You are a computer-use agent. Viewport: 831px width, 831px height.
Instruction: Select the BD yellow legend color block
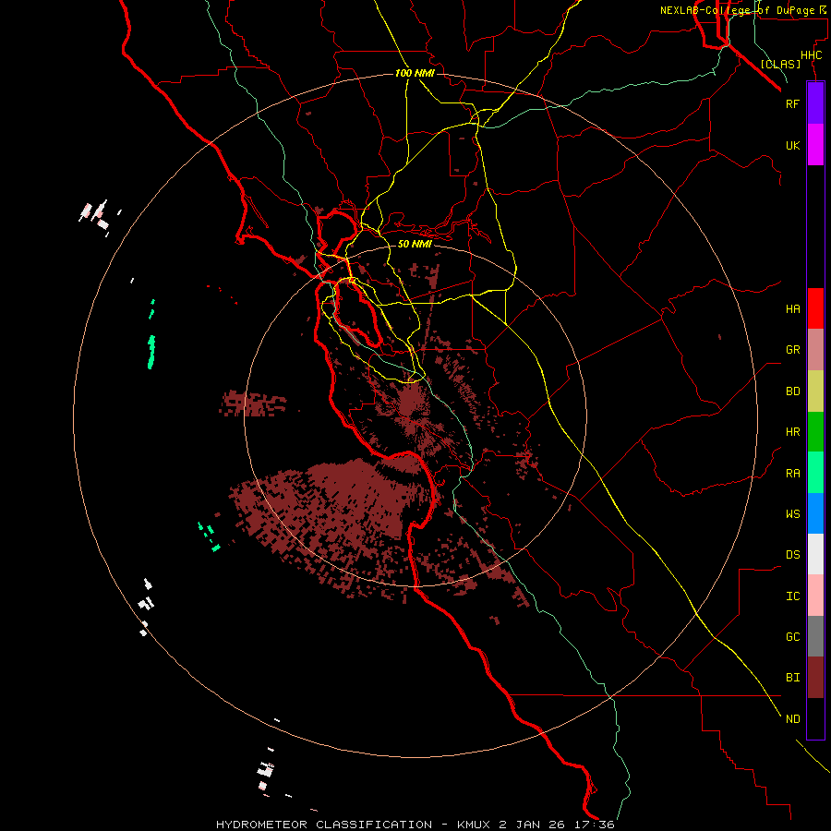point(815,391)
